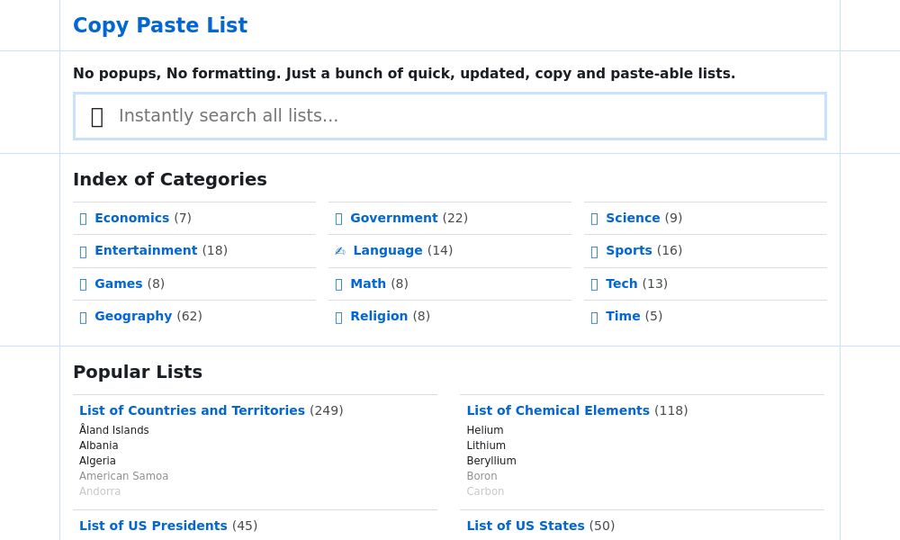Screen dimensions: 900x540
Task: Open List of Countries and Territories
Action: point(192,410)
